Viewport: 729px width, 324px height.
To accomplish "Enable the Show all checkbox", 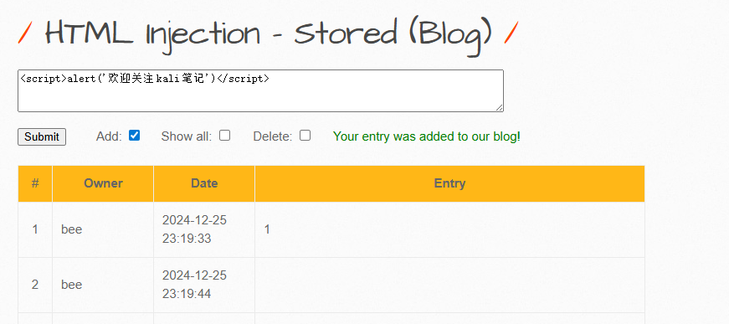I will (225, 136).
